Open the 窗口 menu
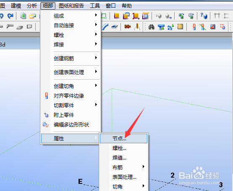 tap(111, 6)
